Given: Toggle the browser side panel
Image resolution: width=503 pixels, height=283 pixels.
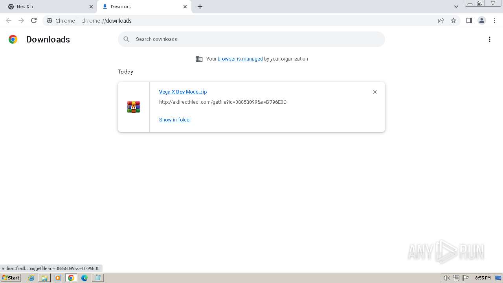Looking at the screenshot, I should pyautogui.click(x=469, y=20).
